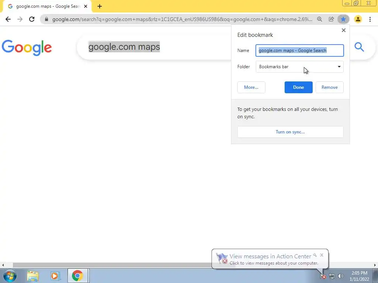The image size is (378, 283).
Task: Click the Action Center flag tray icon
Action: click(x=323, y=276)
